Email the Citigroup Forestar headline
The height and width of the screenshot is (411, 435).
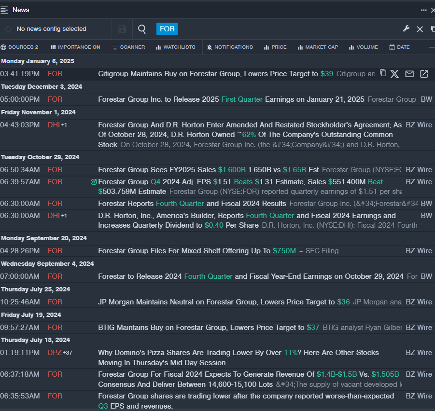click(409, 74)
